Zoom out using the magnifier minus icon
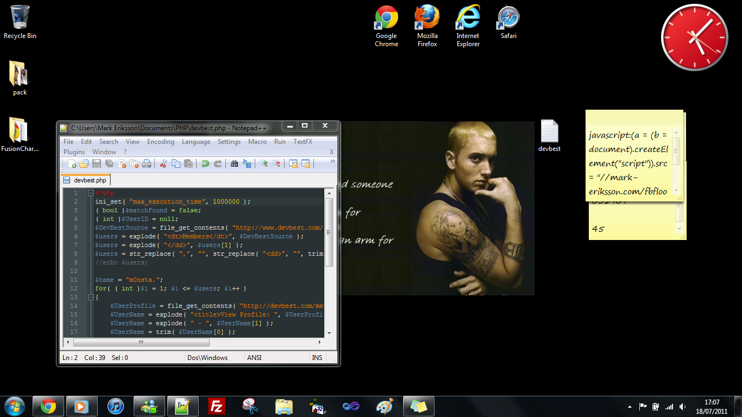This screenshot has height=417, width=742. [x=276, y=163]
